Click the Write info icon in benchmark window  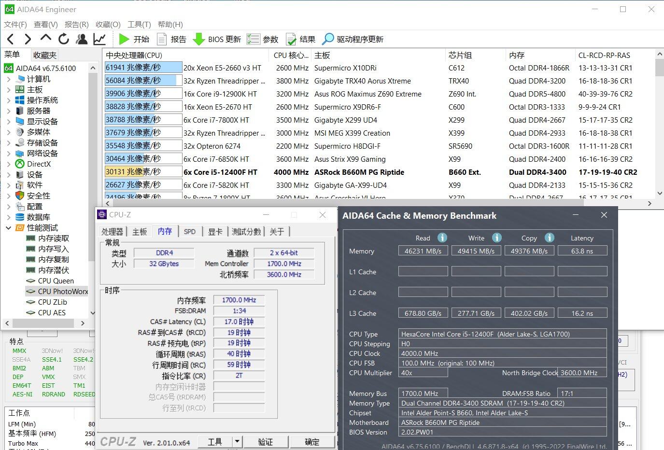(x=496, y=238)
